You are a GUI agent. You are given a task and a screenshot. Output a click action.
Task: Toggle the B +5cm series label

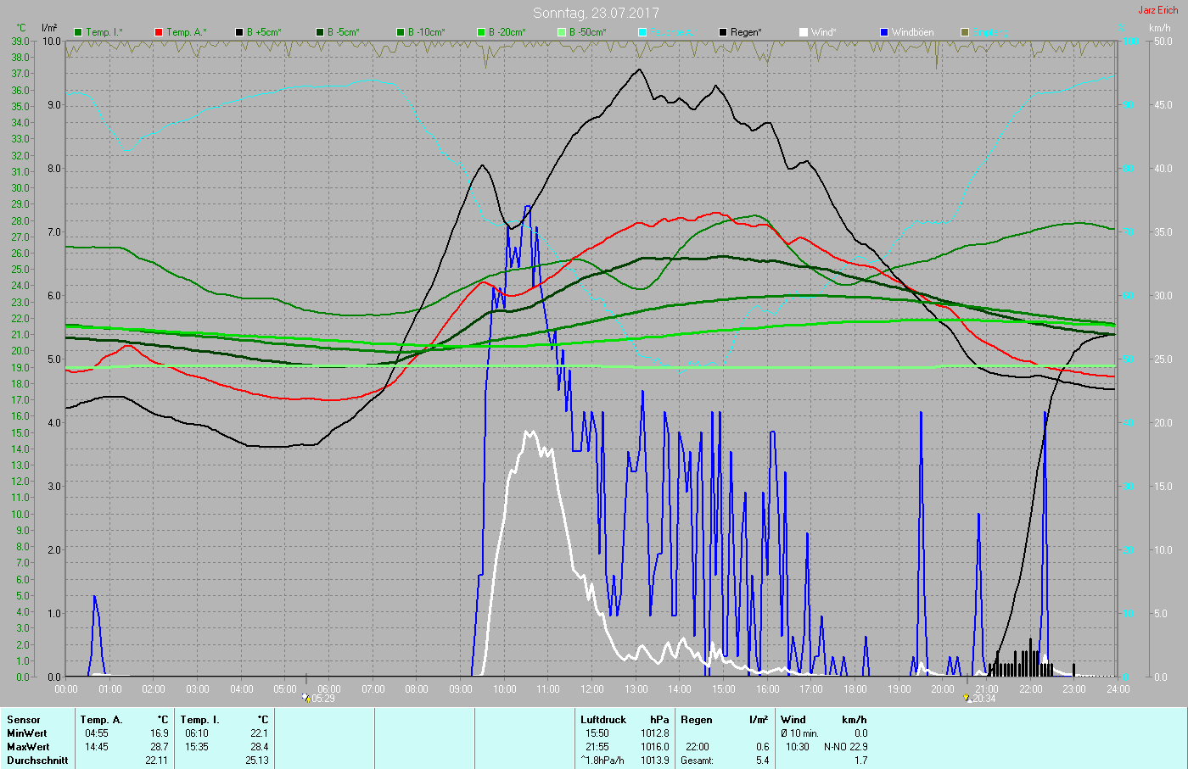(264, 32)
